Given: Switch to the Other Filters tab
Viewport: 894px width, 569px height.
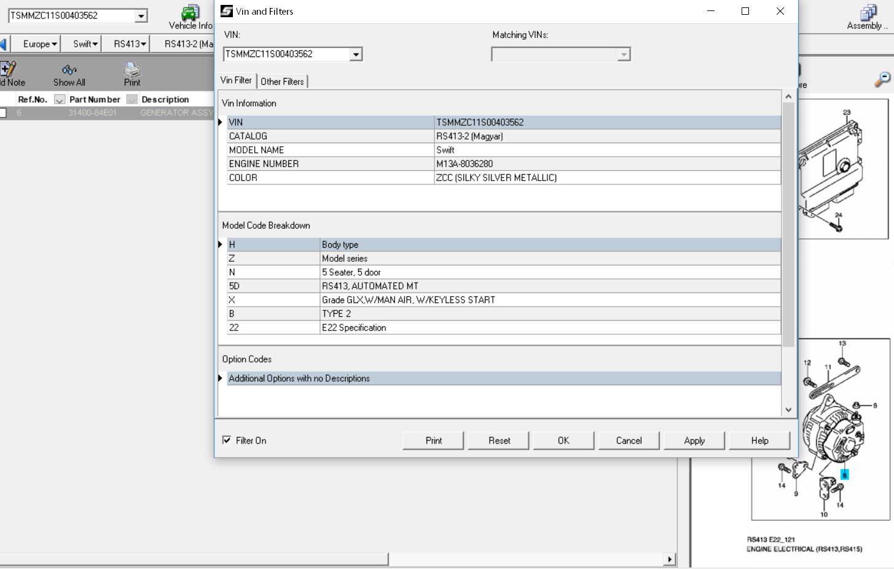Looking at the screenshot, I should click(x=282, y=81).
